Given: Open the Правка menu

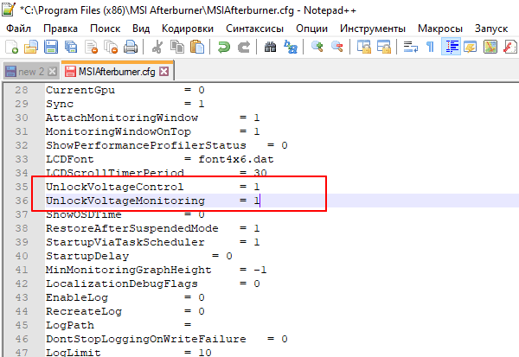Looking at the screenshot, I should point(61,29).
